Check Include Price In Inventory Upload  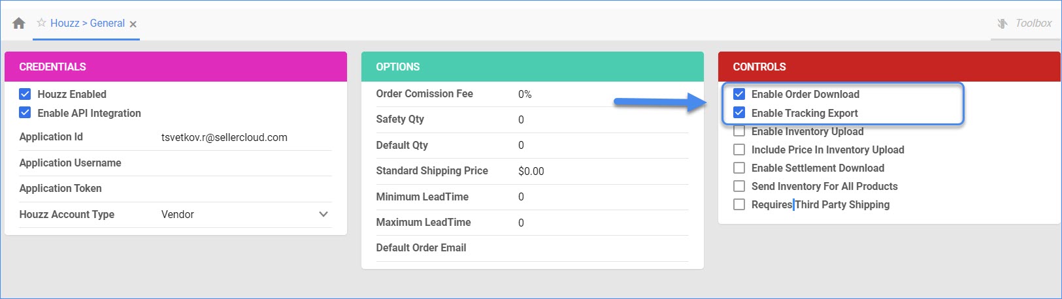coord(739,149)
